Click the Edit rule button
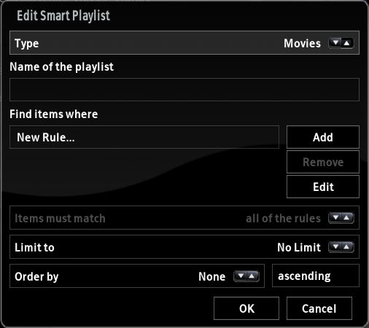The width and height of the screenshot is (369, 328). 323,187
